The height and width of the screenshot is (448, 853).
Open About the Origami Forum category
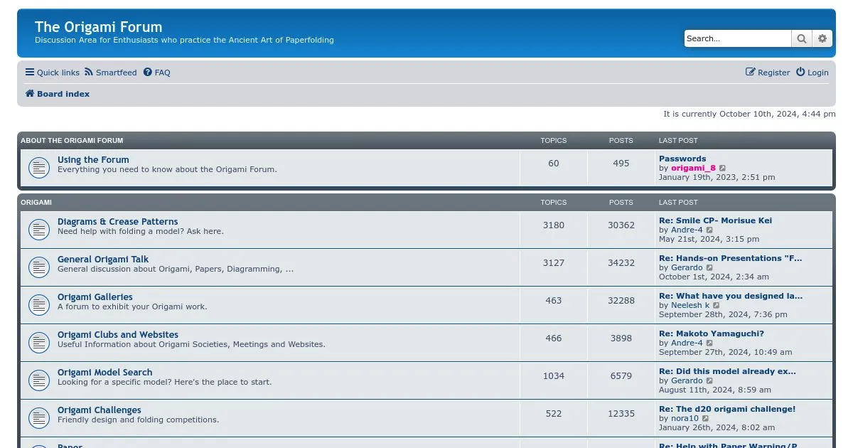pos(72,141)
